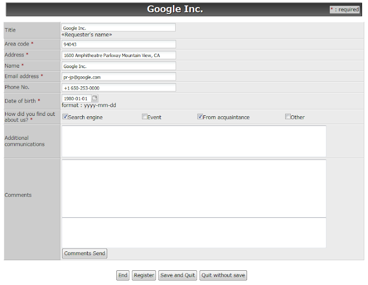The width and height of the screenshot is (368, 285).
Task: Click Quit without save button
Action: coord(223,275)
